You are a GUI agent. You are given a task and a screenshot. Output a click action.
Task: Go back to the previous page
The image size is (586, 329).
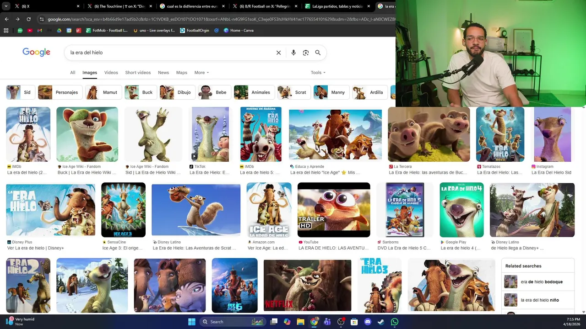click(6, 19)
